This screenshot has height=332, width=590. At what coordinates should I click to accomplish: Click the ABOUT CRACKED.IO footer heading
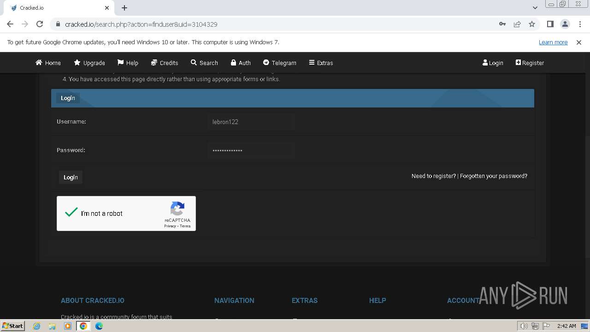point(93,300)
